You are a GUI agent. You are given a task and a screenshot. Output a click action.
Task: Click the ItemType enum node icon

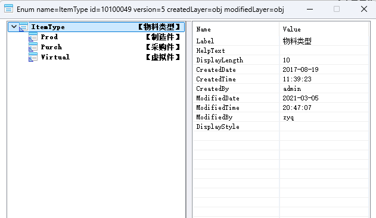(23, 27)
